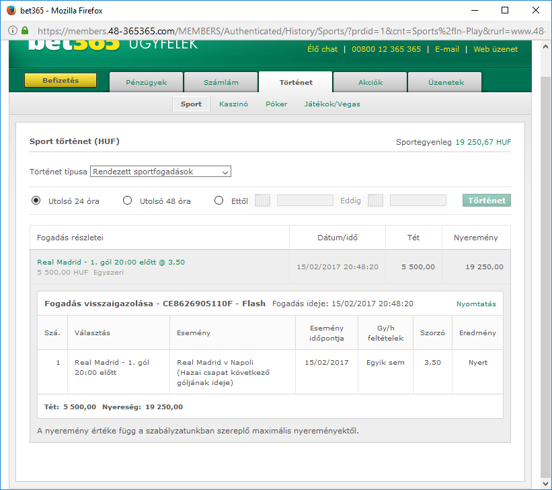The height and width of the screenshot is (490, 552).
Task: Click the browser URL address field
Action: pyautogui.click(x=290, y=31)
